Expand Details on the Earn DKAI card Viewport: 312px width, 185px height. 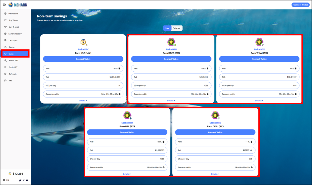point(215,174)
